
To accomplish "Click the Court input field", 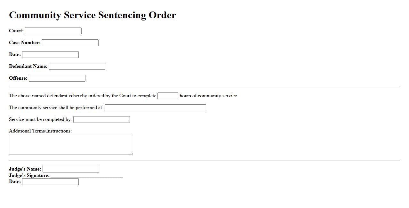I will coord(53,31).
